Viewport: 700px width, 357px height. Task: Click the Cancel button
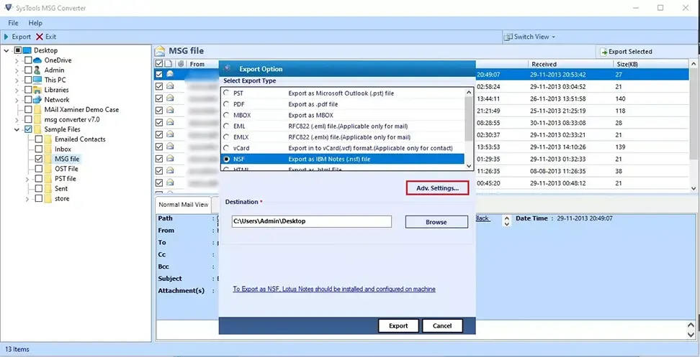(x=442, y=326)
